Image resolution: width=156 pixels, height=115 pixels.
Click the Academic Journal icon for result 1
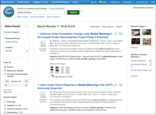click(43, 43)
